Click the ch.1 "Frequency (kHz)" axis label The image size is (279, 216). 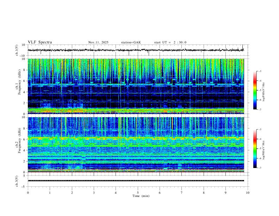(x=19, y=82)
